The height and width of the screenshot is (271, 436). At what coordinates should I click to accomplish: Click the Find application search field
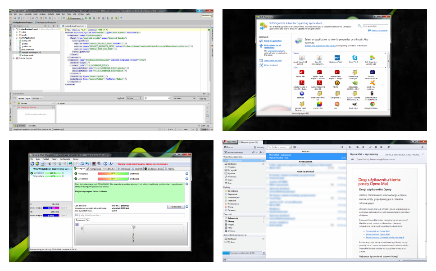tap(375, 26)
